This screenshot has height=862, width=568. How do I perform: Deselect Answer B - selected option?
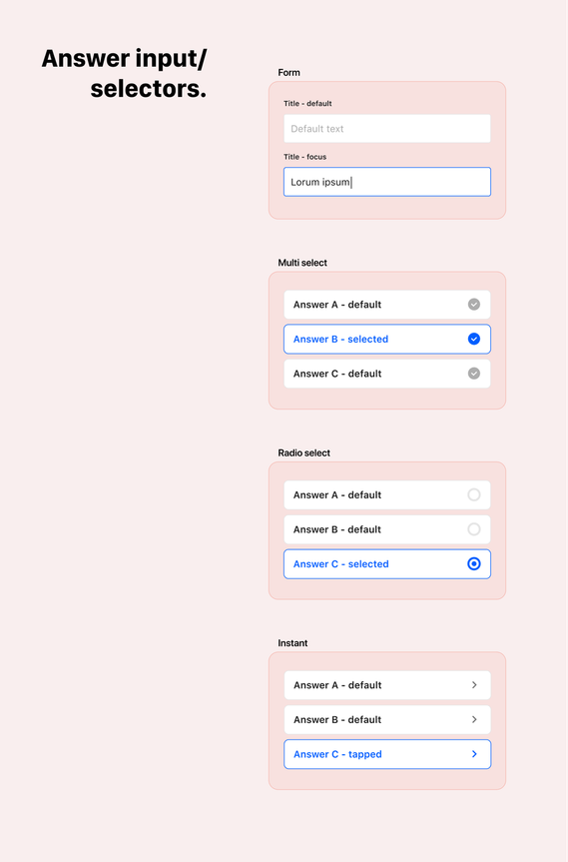coord(387,340)
